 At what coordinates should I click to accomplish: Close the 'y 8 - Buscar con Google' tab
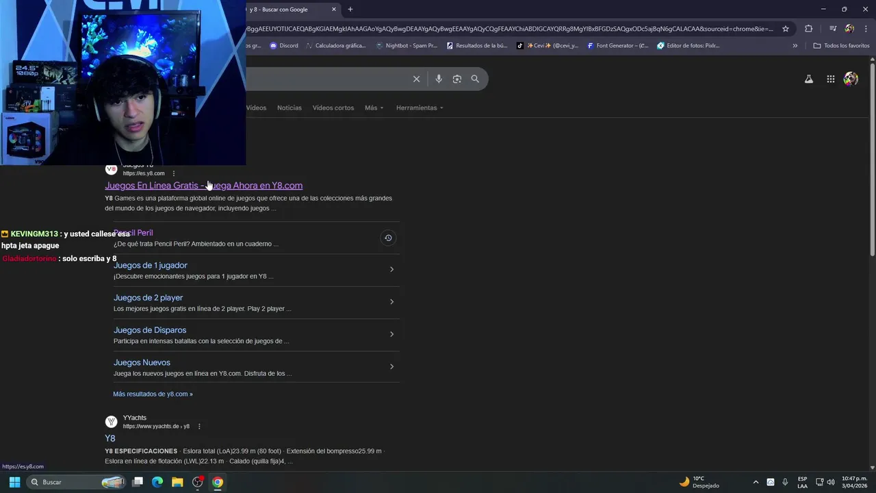[334, 10]
